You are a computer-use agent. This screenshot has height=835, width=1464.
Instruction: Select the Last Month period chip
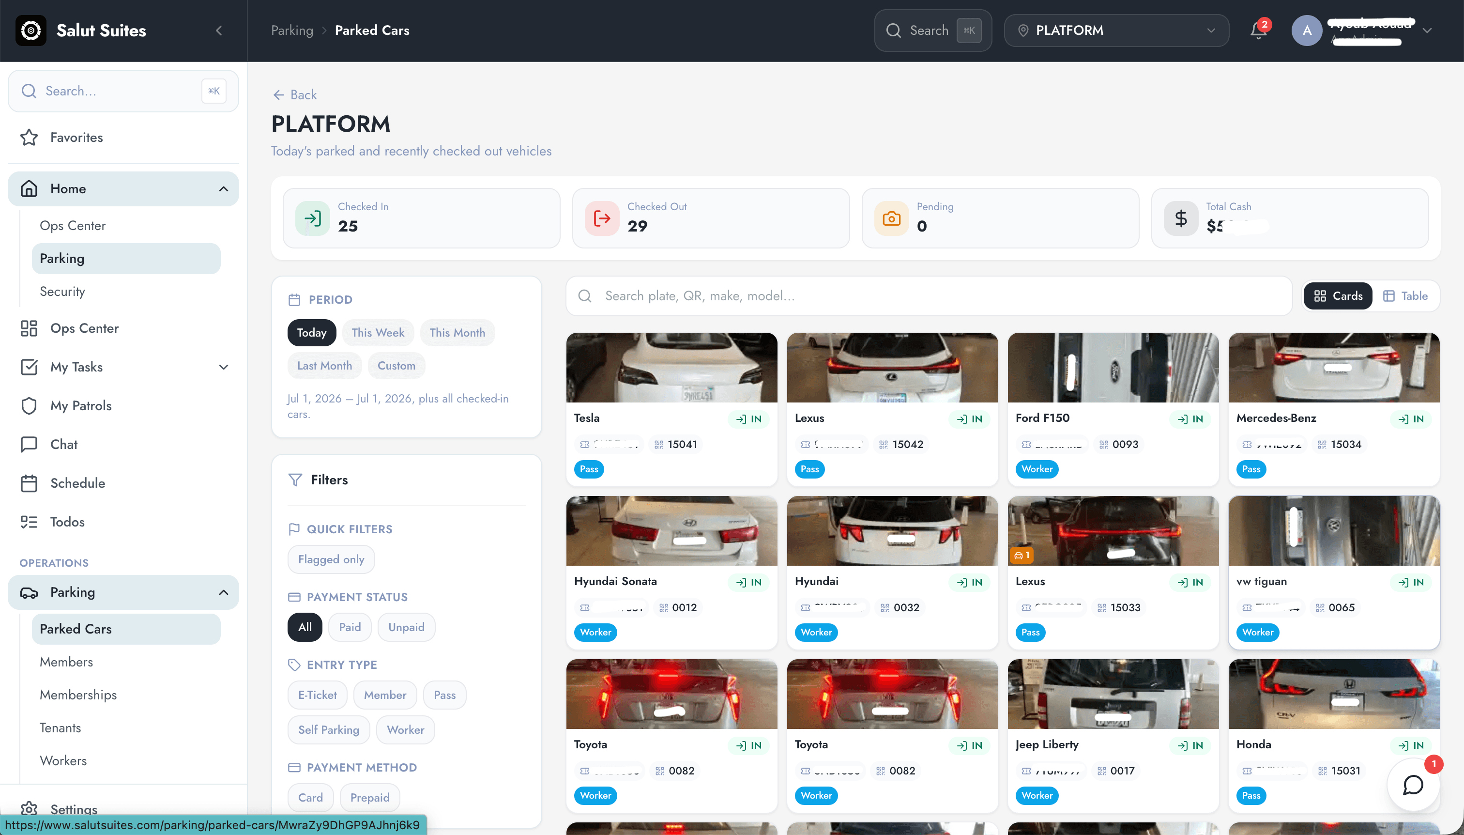pyautogui.click(x=324, y=366)
